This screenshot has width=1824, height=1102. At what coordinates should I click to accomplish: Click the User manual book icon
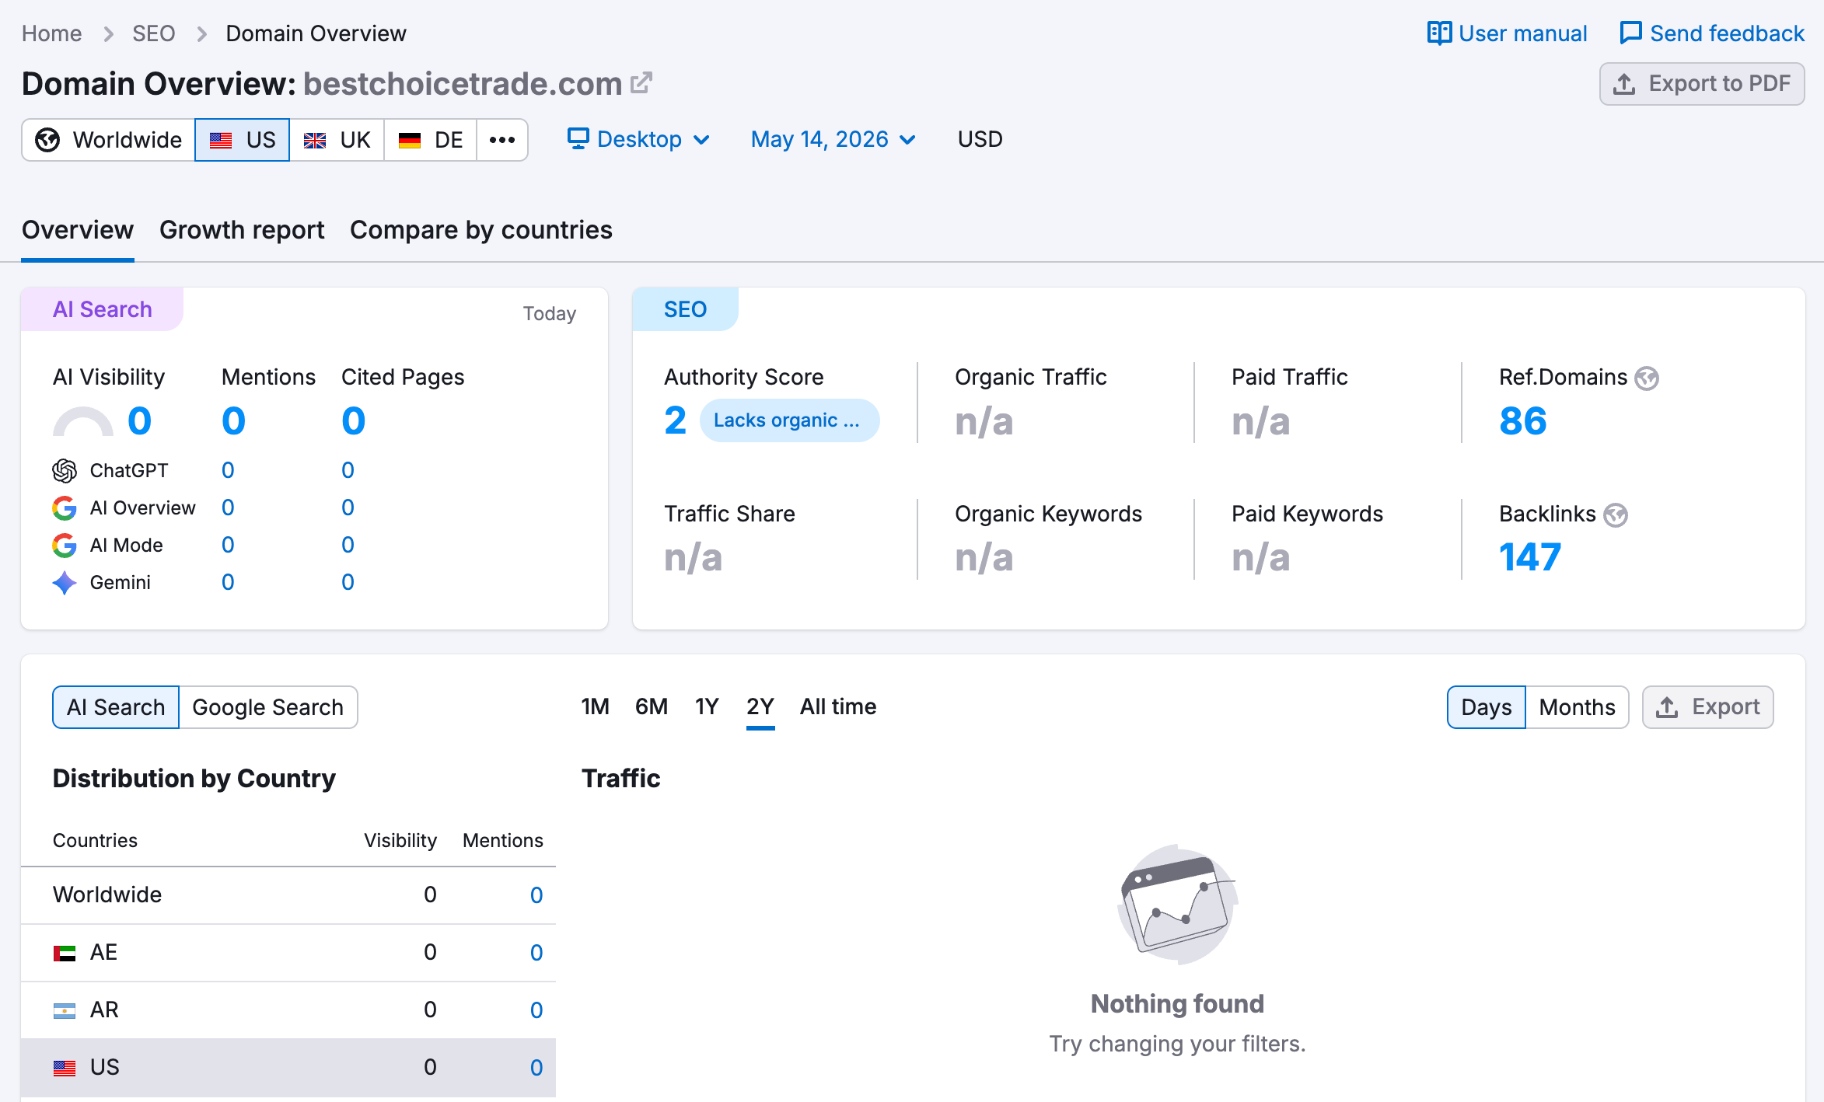(1439, 33)
